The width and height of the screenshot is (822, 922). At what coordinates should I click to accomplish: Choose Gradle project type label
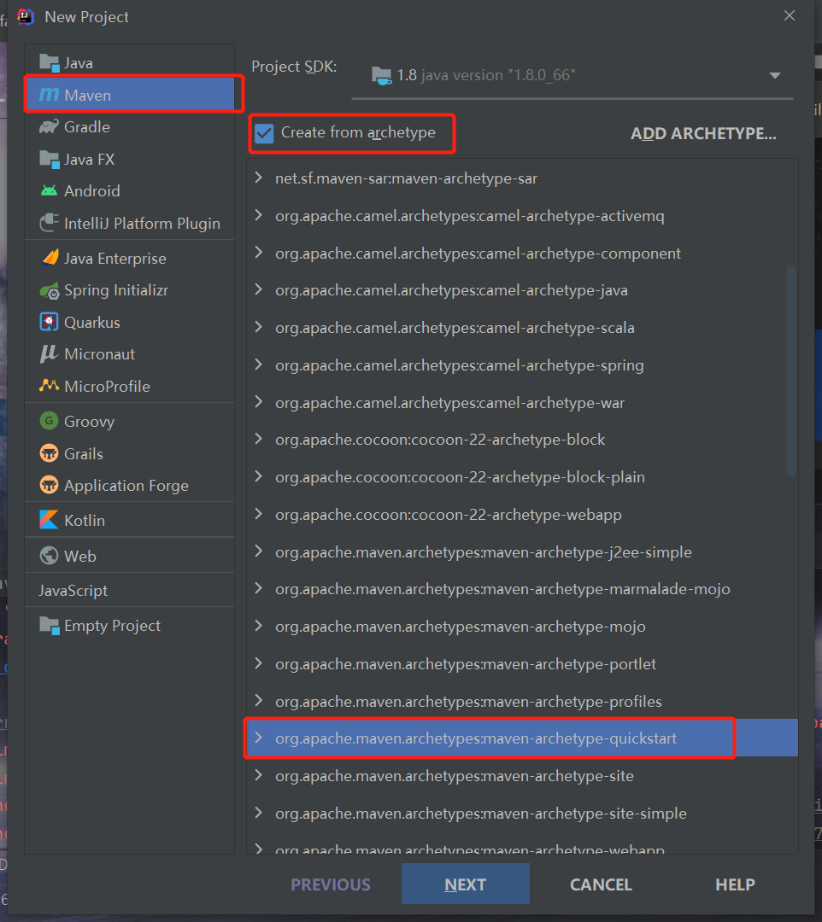pyautogui.click(x=87, y=127)
